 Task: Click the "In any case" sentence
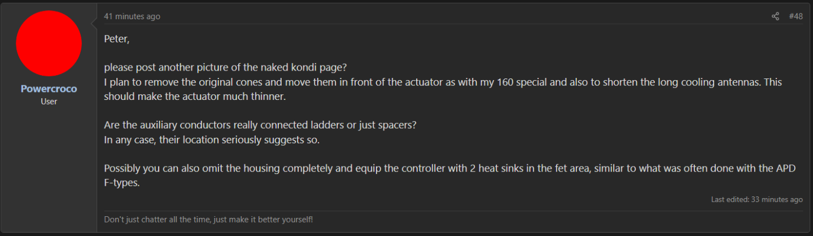[212, 139]
